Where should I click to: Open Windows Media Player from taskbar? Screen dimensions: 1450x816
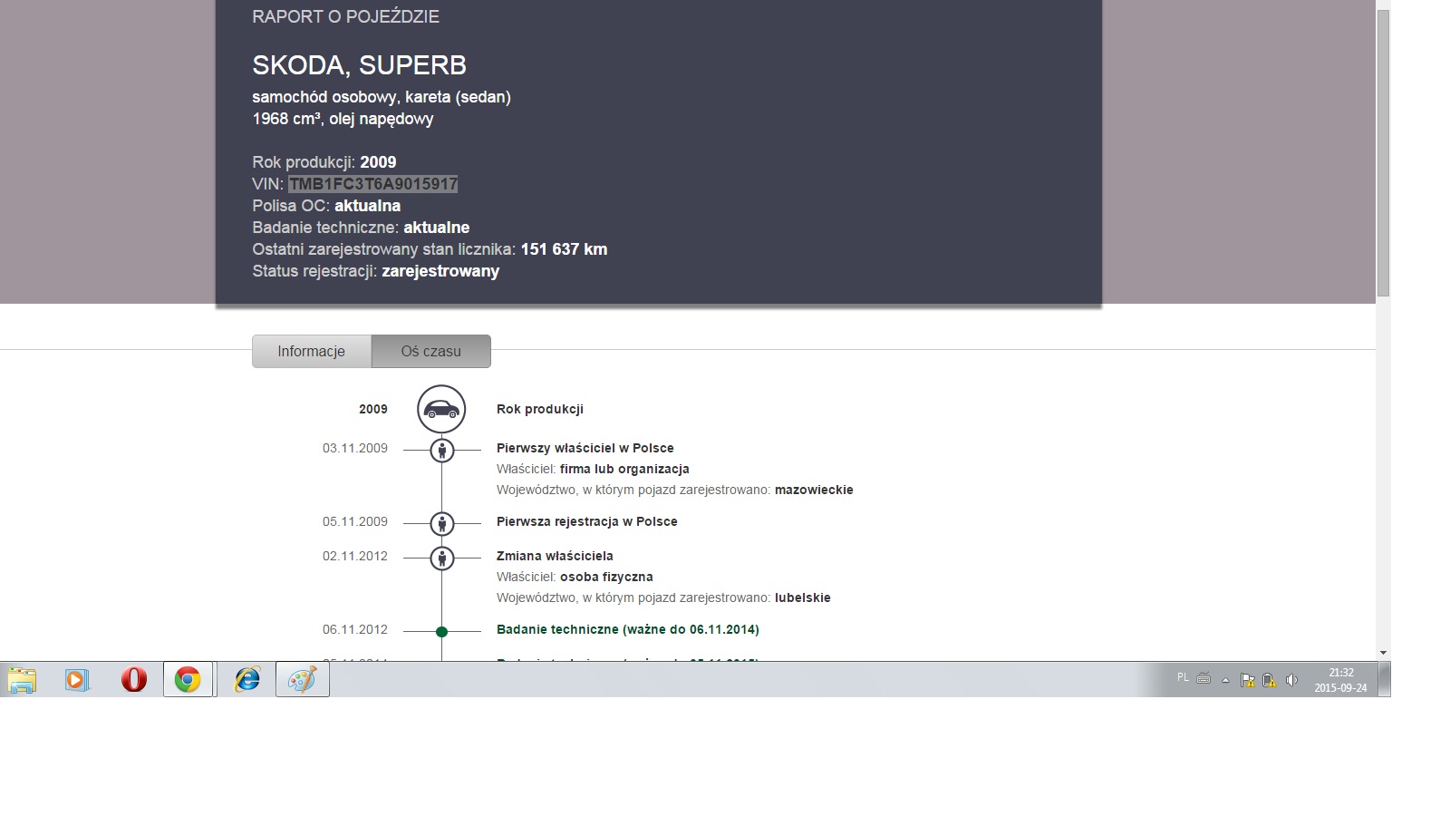tap(77, 679)
